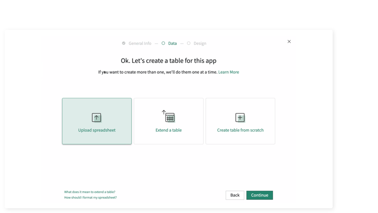Open the Learn More link
Screen dimensions: 378x213
point(229,72)
